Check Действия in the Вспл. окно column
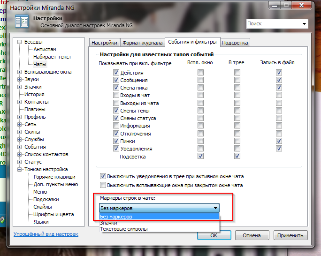The height and width of the screenshot is (256, 321). pos(201,72)
